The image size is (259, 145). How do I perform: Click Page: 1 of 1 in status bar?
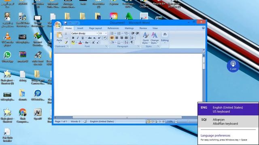[61, 122]
